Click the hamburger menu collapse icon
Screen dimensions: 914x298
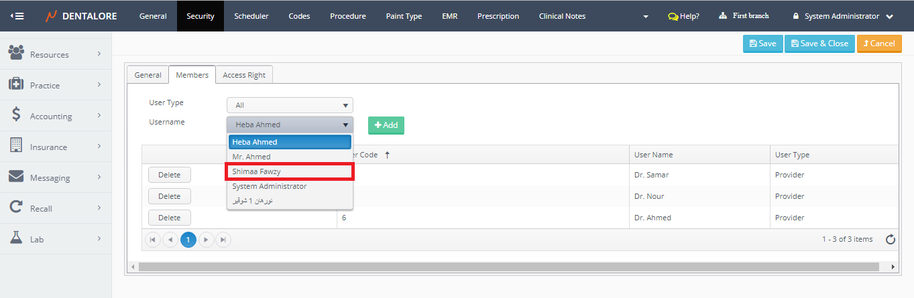pos(17,16)
